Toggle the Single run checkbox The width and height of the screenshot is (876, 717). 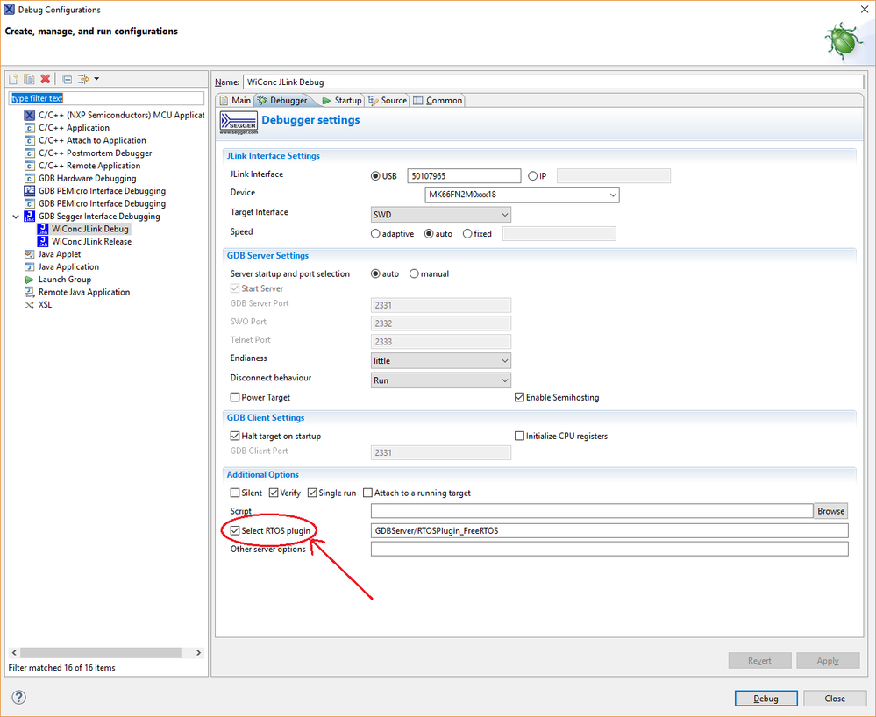point(312,493)
